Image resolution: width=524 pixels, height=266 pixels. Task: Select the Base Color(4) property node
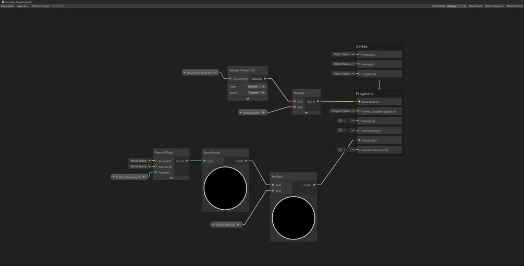253,113
